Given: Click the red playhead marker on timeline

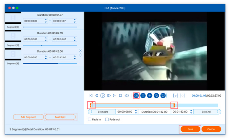Looking at the screenshot, I should (92, 102).
